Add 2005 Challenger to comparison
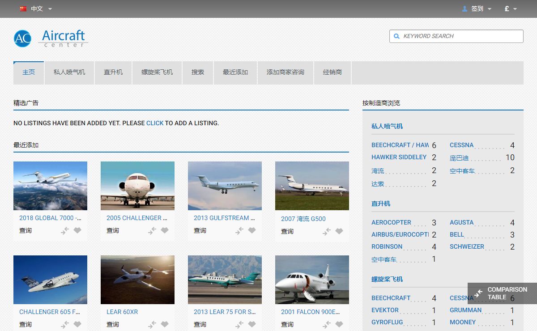 [x=153, y=230]
